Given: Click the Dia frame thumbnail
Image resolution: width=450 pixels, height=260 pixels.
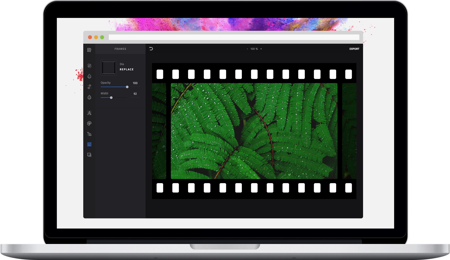Looking at the screenshot, I should (109, 68).
